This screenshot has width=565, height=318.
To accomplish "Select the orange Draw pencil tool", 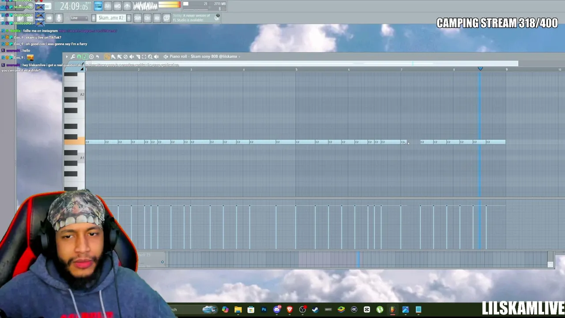I will point(107,57).
